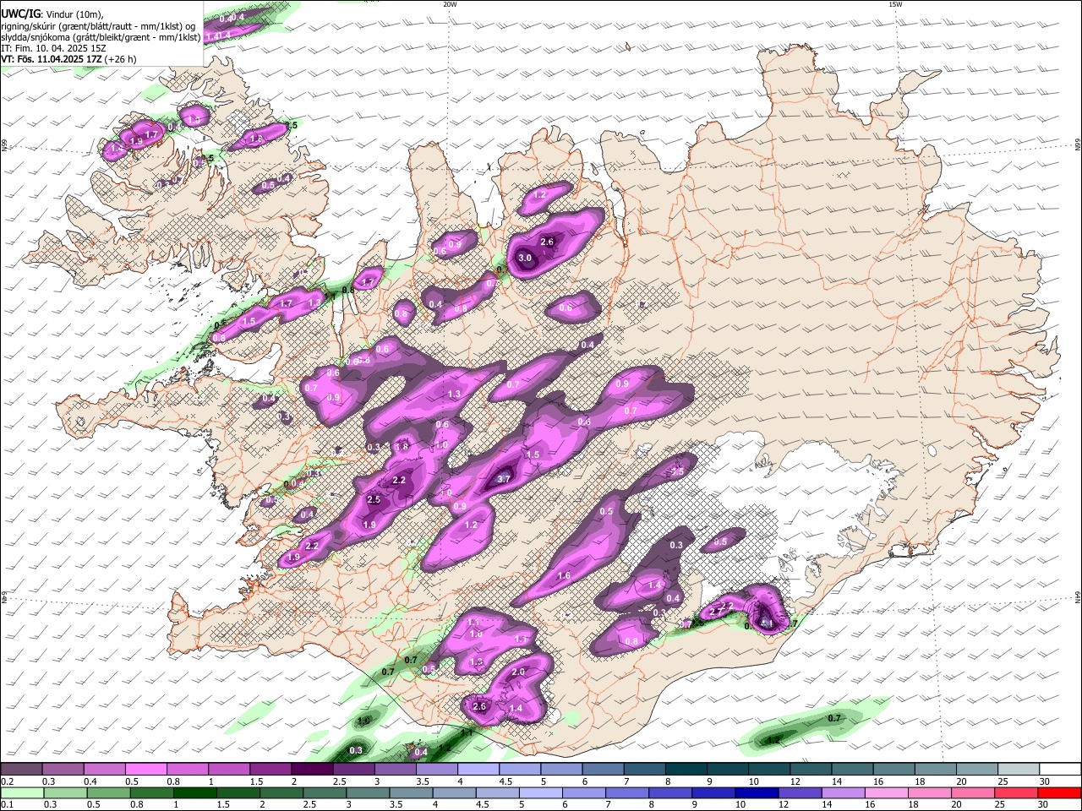1082x811 pixels.
Task: Click the bright pink 0.5 swatch in snow legend
Action: [145, 770]
